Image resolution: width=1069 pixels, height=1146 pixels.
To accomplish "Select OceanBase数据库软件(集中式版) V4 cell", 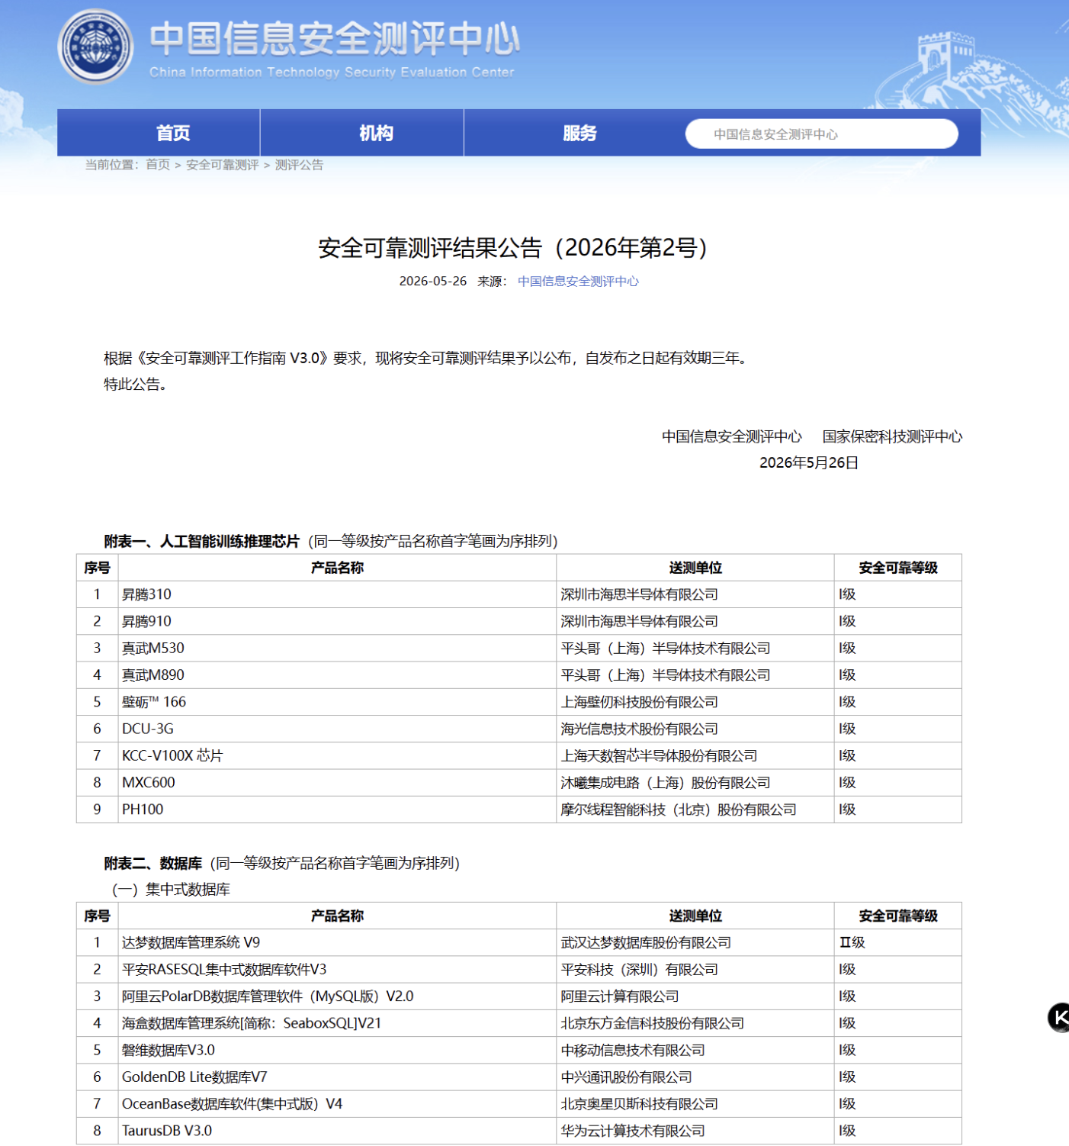I will 337,1104.
